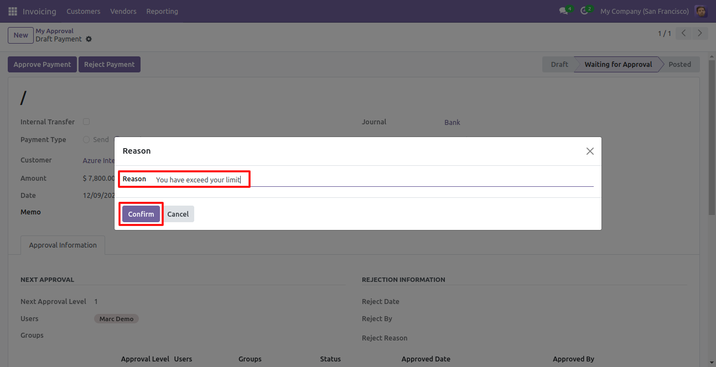Open the activities clock icon
Screen dimensions: 716x367
click(x=585, y=11)
